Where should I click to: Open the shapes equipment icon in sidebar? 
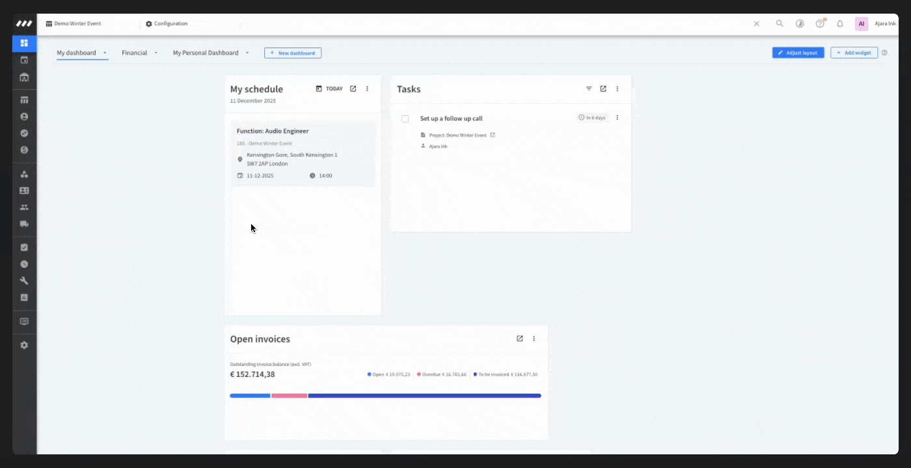click(x=24, y=174)
